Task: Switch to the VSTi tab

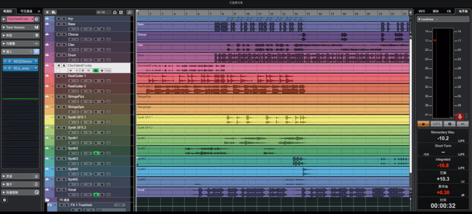Action: [421, 11]
